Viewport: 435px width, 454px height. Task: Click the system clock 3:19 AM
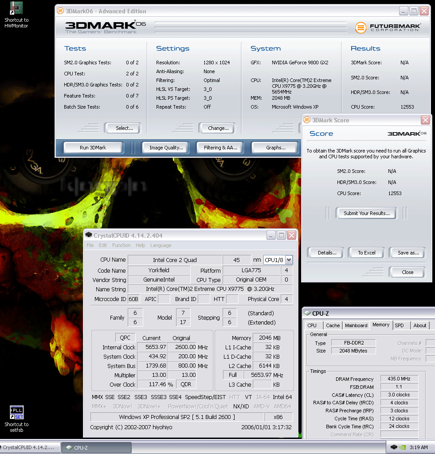[419, 447]
